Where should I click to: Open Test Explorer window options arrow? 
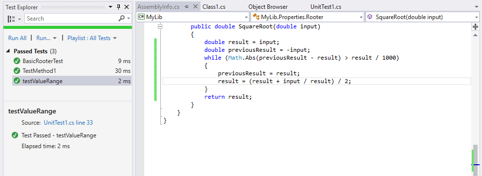(x=110, y=7)
